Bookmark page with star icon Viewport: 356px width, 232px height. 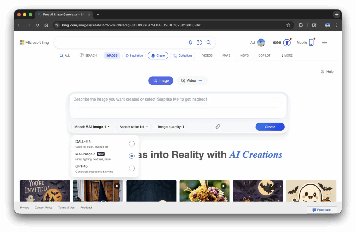pyautogui.click(x=288, y=25)
